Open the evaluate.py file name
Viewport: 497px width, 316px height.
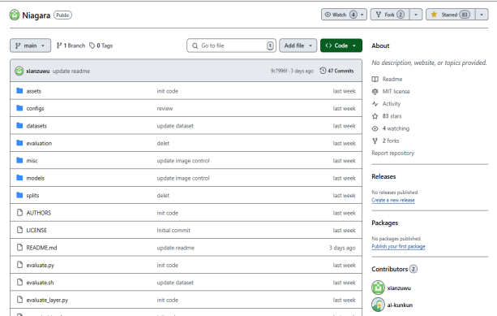click(41, 265)
